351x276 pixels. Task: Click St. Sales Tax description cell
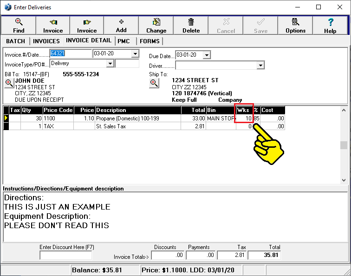[x=138, y=126]
